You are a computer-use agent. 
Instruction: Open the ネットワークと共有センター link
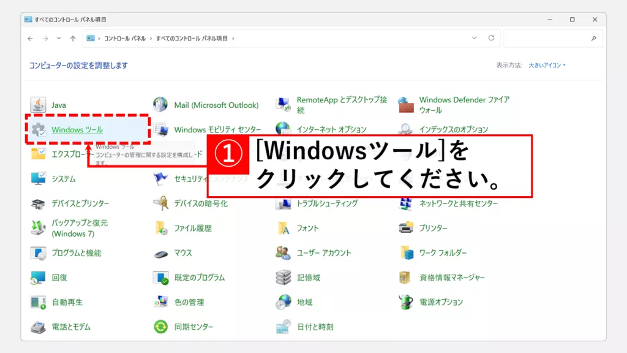[x=458, y=203]
